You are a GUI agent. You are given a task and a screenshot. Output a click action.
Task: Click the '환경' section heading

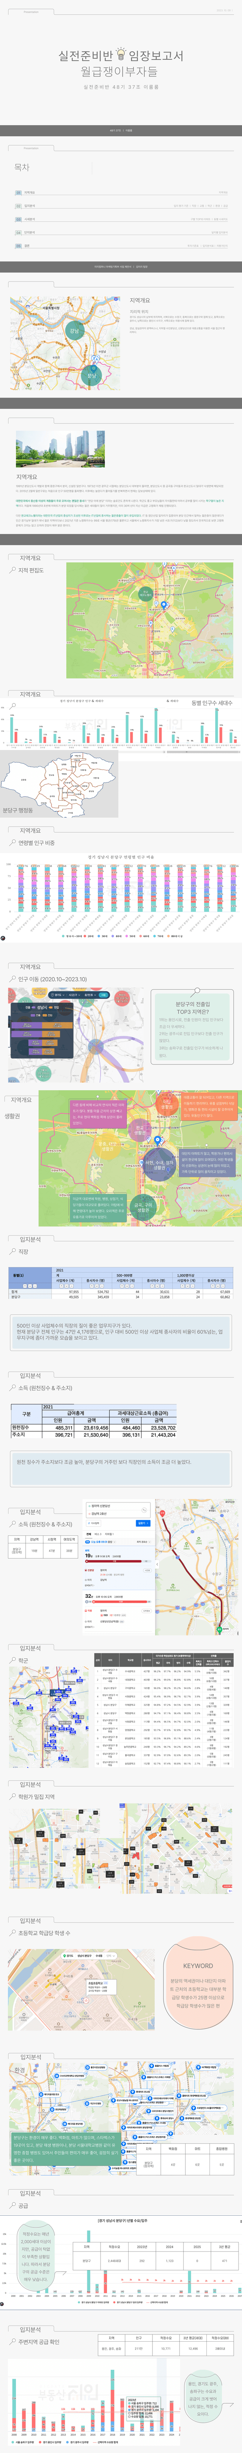(x=20, y=2070)
